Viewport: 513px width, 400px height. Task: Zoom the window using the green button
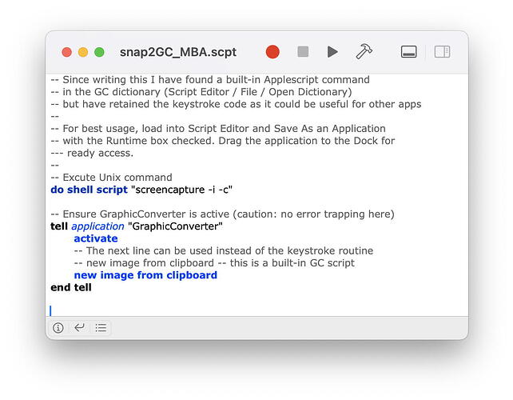99,52
